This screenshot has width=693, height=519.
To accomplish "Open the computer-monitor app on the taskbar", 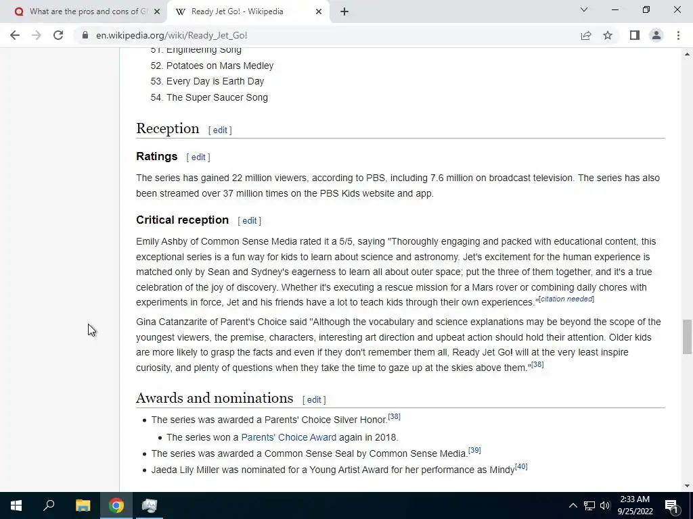I will click(x=150, y=505).
